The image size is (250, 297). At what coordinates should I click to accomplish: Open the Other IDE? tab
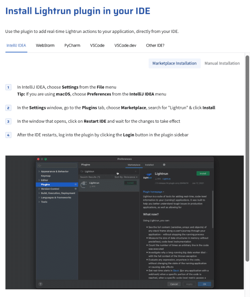(155, 46)
